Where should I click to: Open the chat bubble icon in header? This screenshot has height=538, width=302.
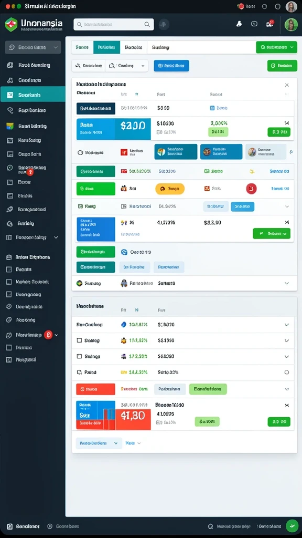[254, 24]
